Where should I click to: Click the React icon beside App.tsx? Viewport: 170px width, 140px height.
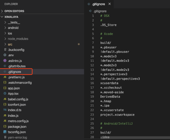pyautogui.click(x=5, y=93)
